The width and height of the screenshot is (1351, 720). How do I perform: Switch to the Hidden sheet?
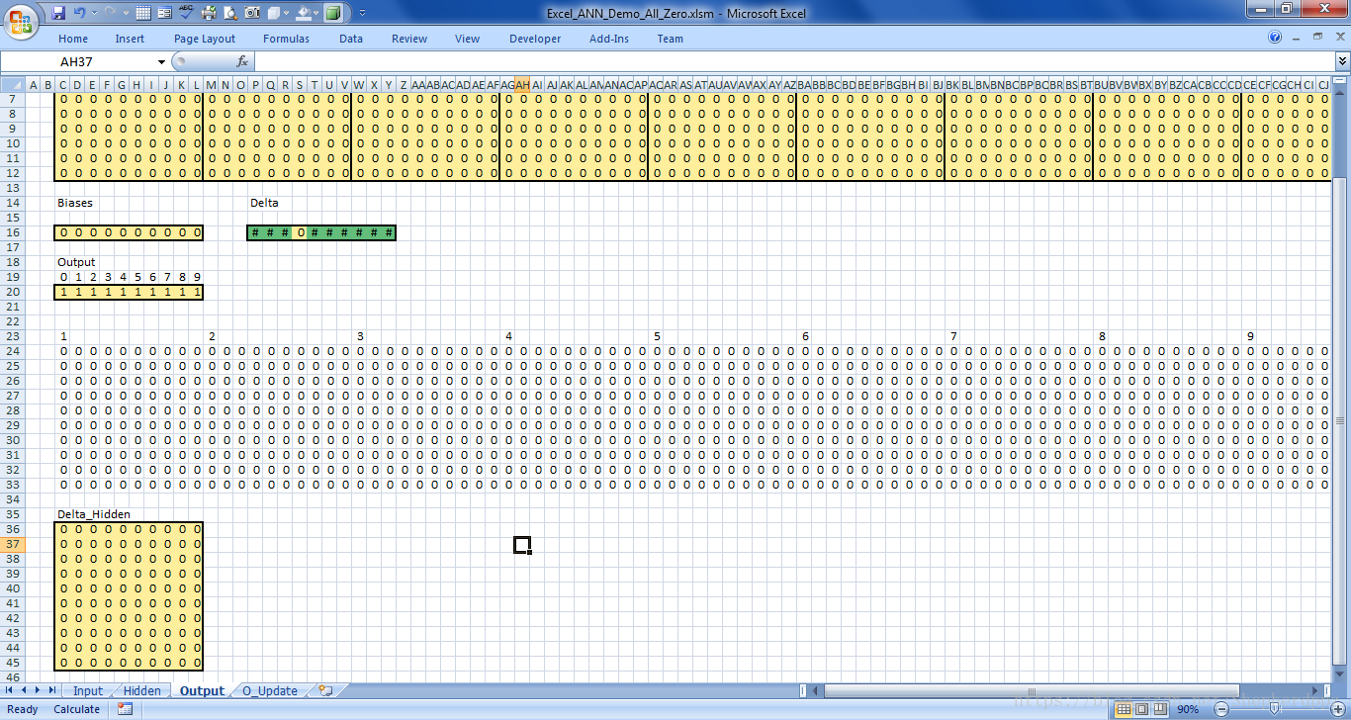click(142, 691)
